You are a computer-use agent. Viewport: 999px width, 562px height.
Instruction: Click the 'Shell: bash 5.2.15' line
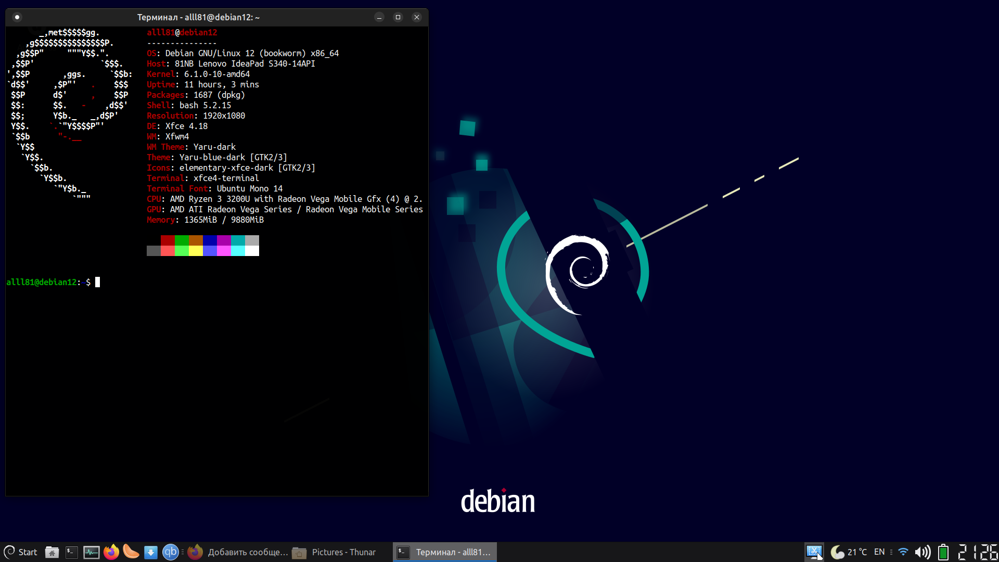(x=189, y=105)
